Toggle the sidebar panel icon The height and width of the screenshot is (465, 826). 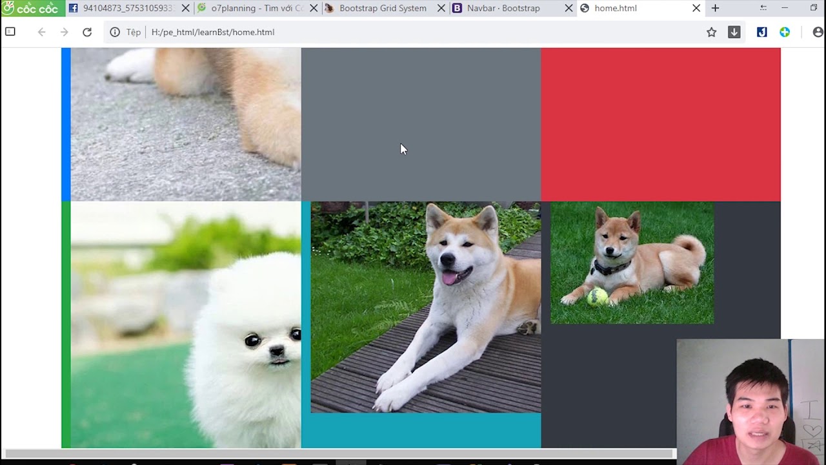coord(10,32)
